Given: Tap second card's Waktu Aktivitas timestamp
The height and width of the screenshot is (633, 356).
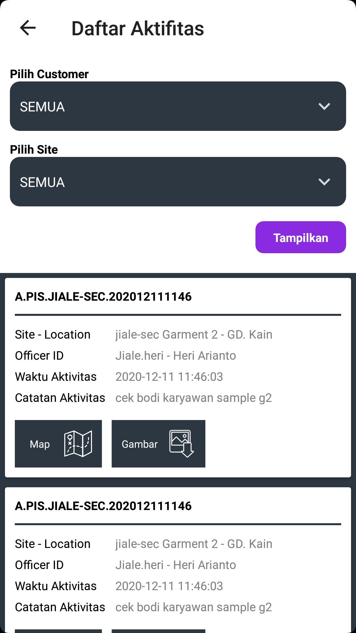Looking at the screenshot, I should pyautogui.click(x=169, y=586).
